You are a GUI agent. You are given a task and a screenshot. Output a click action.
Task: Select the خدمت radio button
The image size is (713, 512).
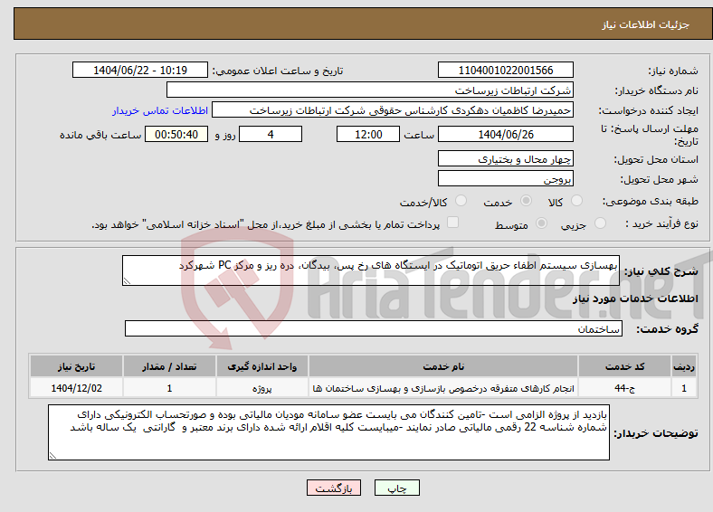point(526,201)
